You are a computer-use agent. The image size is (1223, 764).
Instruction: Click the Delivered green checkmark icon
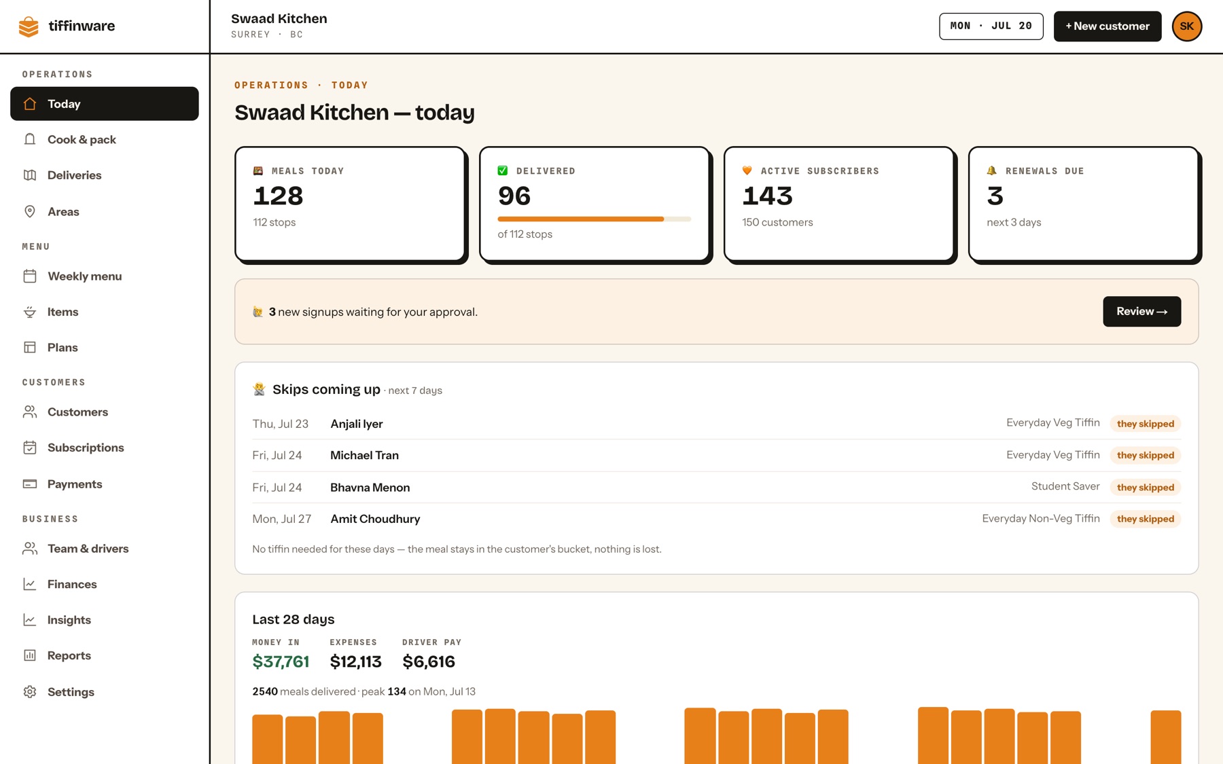point(503,171)
